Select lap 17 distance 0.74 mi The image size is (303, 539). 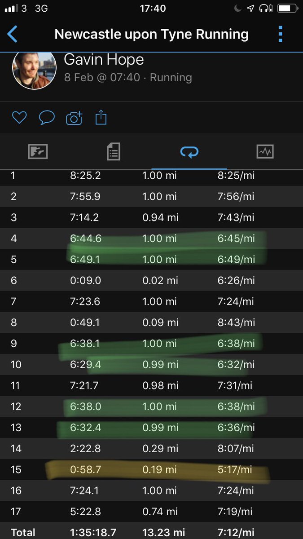tap(159, 512)
